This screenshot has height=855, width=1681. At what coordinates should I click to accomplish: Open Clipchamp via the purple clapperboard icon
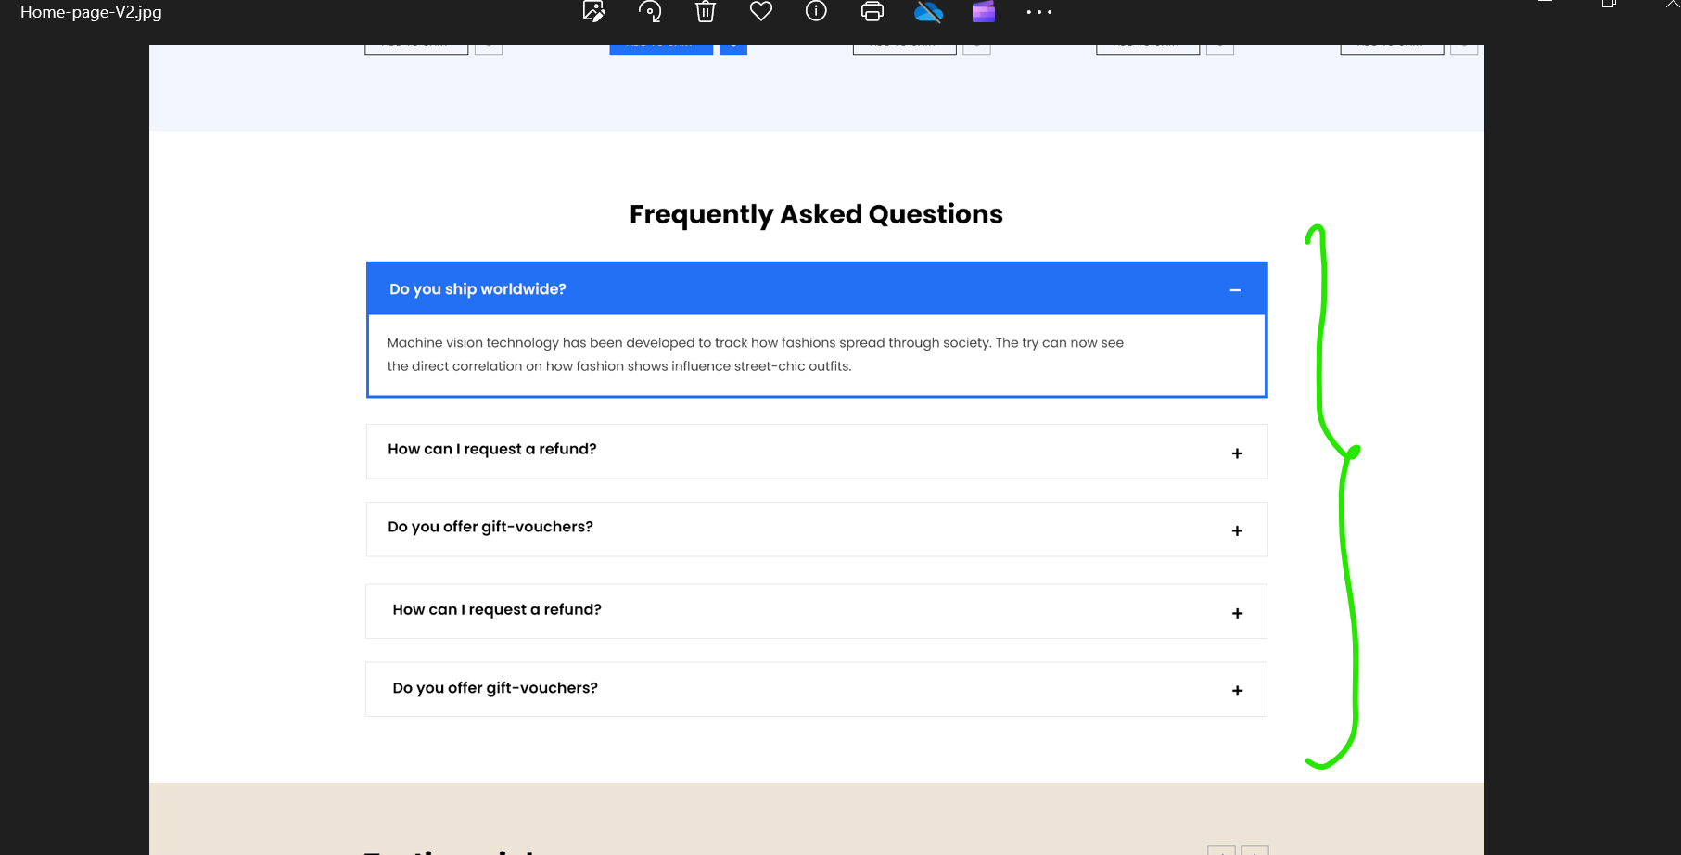[984, 11]
